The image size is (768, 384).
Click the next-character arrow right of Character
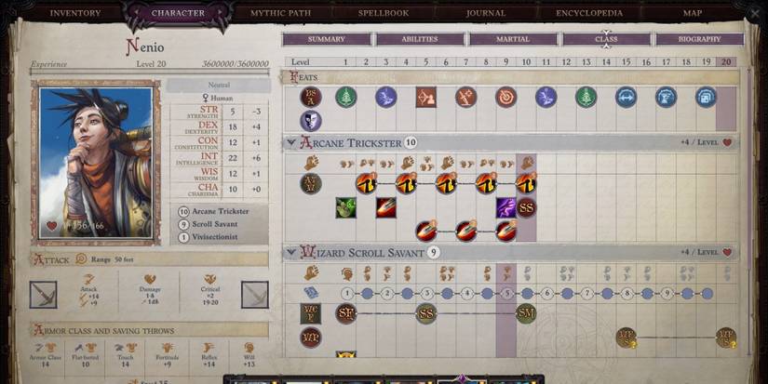pyautogui.click(x=220, y=12)
